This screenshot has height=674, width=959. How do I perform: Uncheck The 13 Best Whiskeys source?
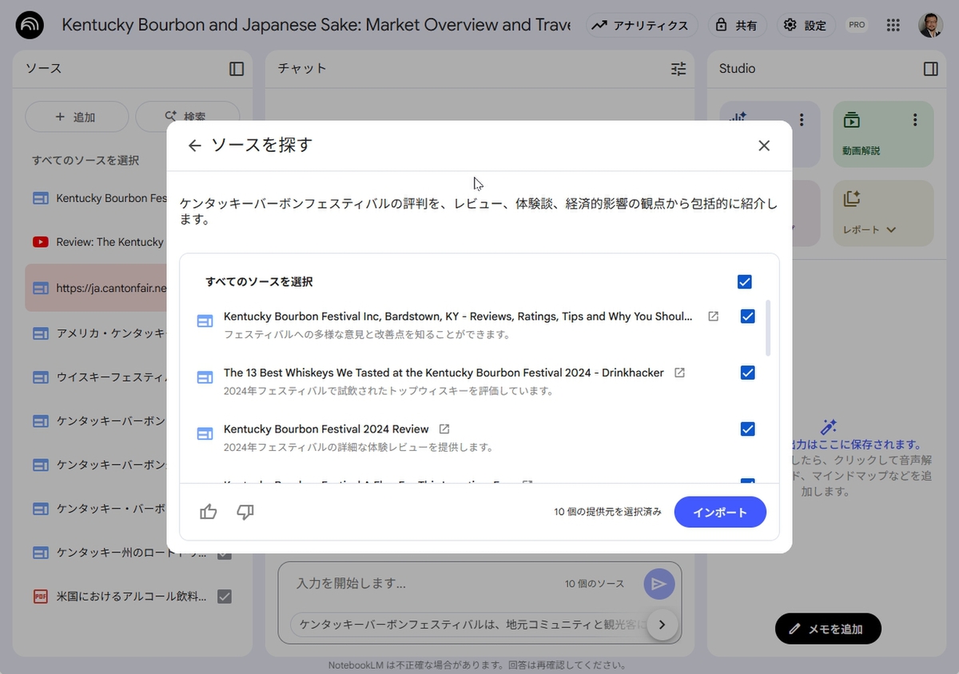748,373
